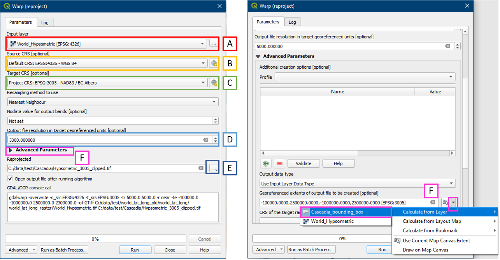500x260 pixels.
Task: Choose Use Current Map Canvas Extent
Action: [436, 241]
